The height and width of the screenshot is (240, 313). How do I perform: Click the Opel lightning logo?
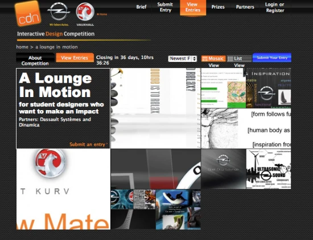pyautogui.click(x=59, y=11)
